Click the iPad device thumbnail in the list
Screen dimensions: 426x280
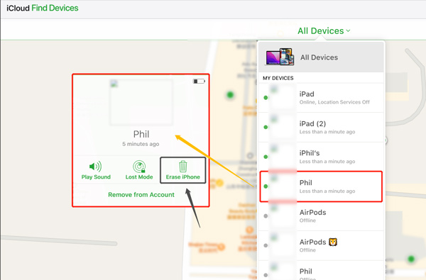point(283,98)
